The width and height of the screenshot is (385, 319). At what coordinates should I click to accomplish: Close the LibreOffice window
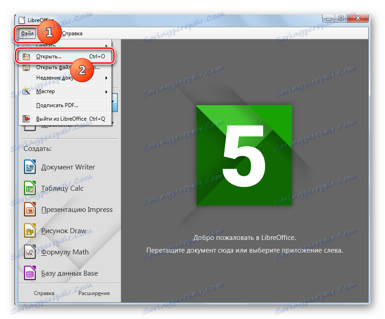point(358,19)
